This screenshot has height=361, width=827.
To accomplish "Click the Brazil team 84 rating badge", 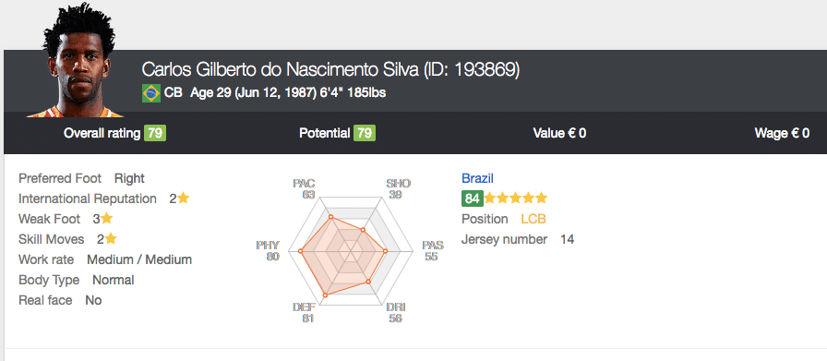I will tap(473, 199).
